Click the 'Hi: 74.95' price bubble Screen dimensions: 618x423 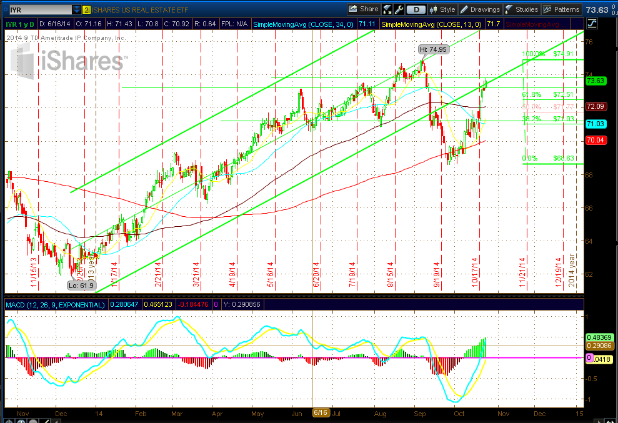433,49
